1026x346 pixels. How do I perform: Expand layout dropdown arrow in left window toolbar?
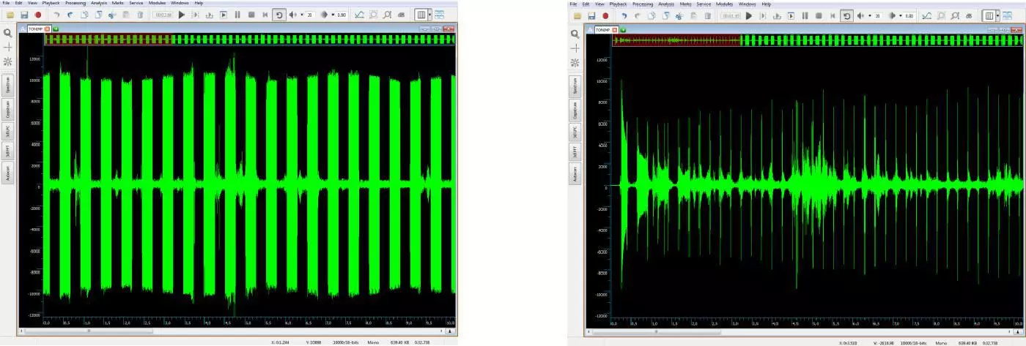pos(429,15)
